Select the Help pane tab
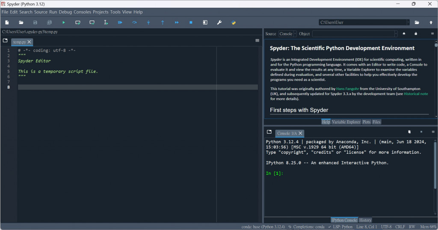Image resolution: width=438 pixels, height=230 pixels. click(326, 122)
